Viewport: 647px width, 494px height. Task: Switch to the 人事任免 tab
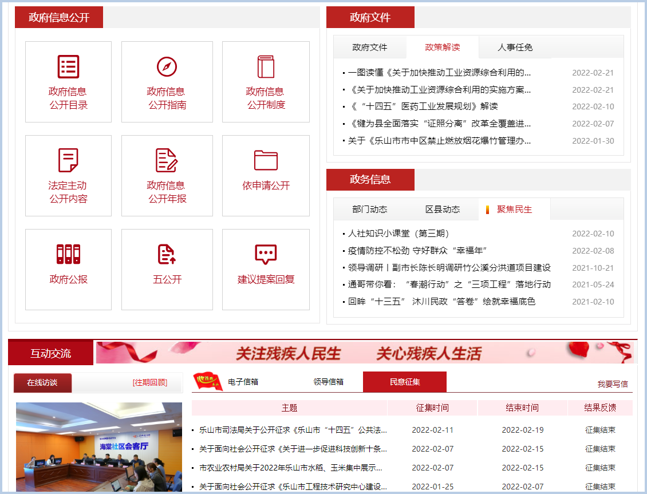[x=515, y=48]
